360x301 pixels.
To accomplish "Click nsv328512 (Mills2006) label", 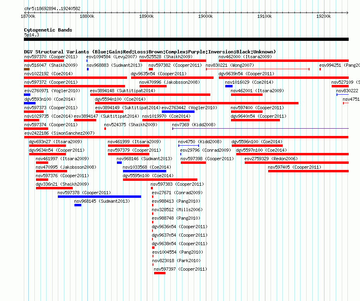I will point(177,210).
